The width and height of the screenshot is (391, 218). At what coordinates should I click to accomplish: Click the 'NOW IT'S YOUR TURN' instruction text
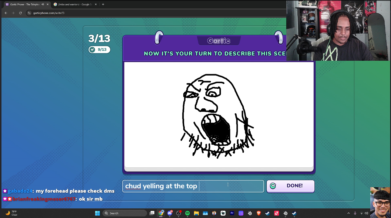click(x=215, y=53)
